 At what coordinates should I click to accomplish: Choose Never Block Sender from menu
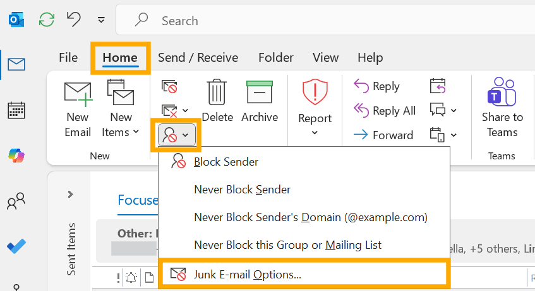point(243,190)
